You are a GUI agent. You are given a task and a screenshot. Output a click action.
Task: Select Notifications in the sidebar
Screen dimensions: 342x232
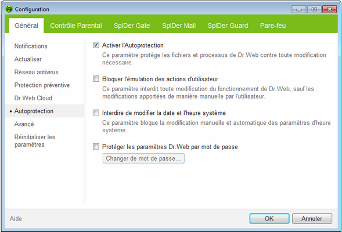coord(31,46)
